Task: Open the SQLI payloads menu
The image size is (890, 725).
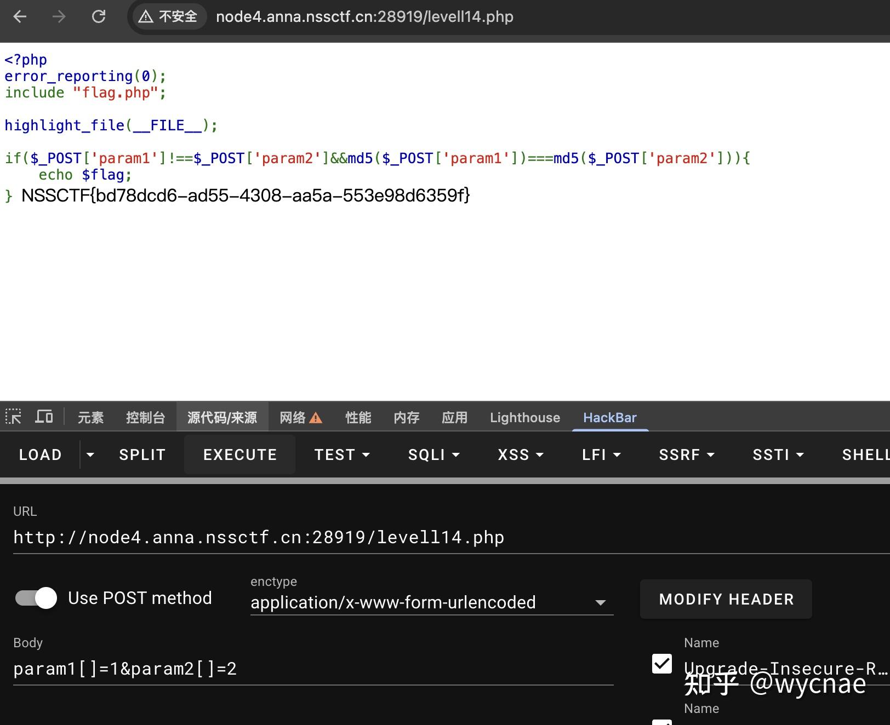Action: tap(433, 454)
